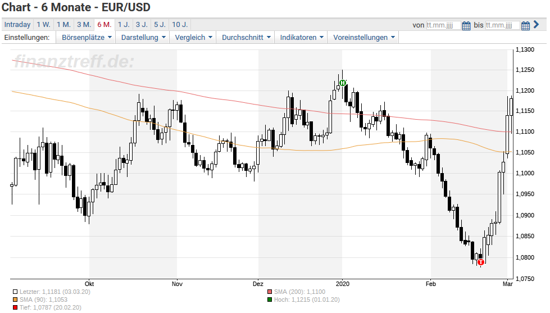Select the 5 J. time range tab
550x313 pixels.
point(160,25)
